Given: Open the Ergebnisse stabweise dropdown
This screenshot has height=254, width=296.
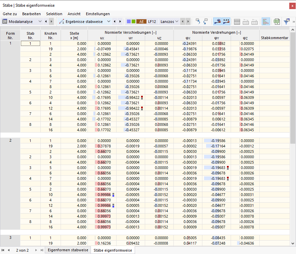Looking at the screenshot, I should pyautogui.click(x=109, y=22).
